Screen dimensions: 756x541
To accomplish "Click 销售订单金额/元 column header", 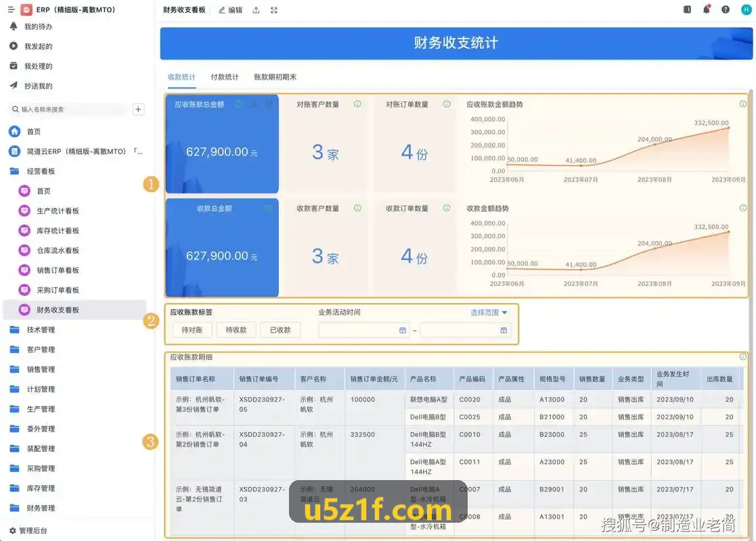I will [374, 379].
